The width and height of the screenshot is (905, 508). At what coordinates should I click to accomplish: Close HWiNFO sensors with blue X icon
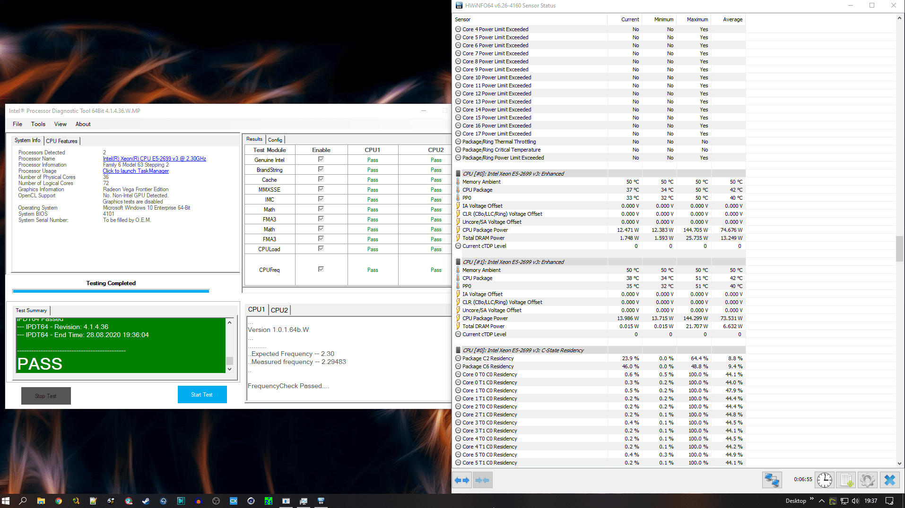click(890, 480)
